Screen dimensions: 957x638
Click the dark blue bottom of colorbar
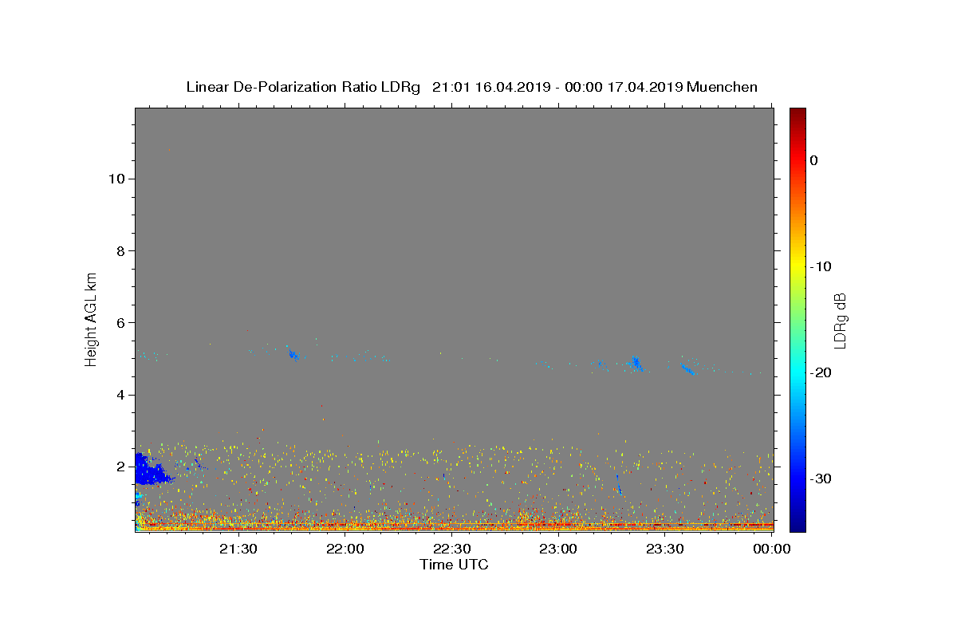click(x=797, y=522)
